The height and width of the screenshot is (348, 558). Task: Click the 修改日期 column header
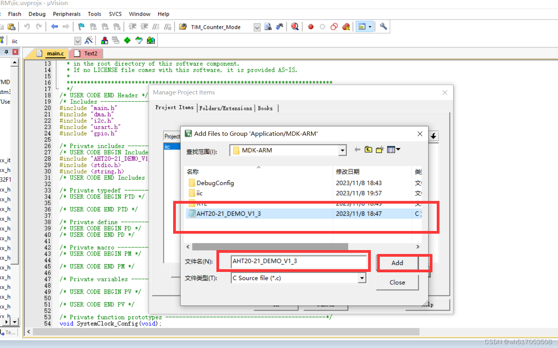point(348,172)
